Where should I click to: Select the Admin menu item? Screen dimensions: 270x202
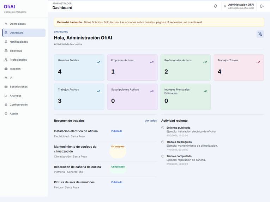[24, 114]
